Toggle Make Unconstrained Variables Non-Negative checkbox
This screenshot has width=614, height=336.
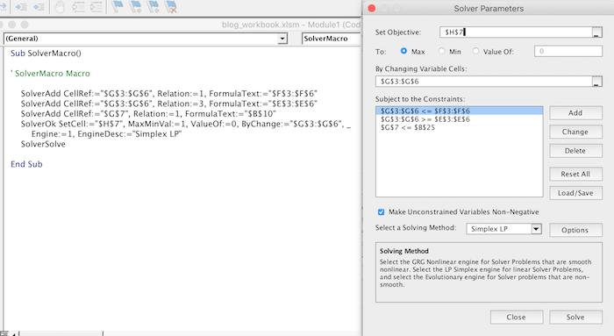(x=381, y=211)
